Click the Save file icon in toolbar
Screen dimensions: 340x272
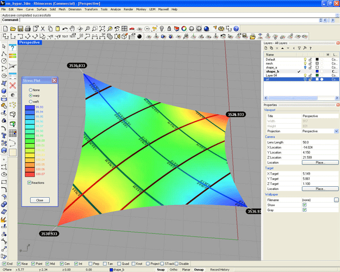coord(20,29)
